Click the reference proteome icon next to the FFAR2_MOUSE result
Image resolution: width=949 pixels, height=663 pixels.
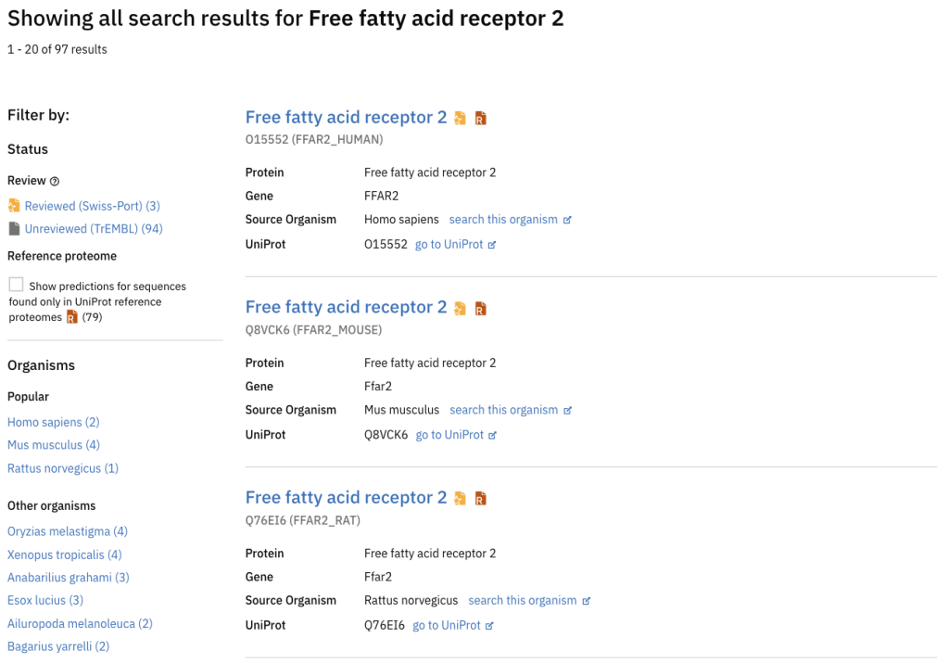pos(481,309)
